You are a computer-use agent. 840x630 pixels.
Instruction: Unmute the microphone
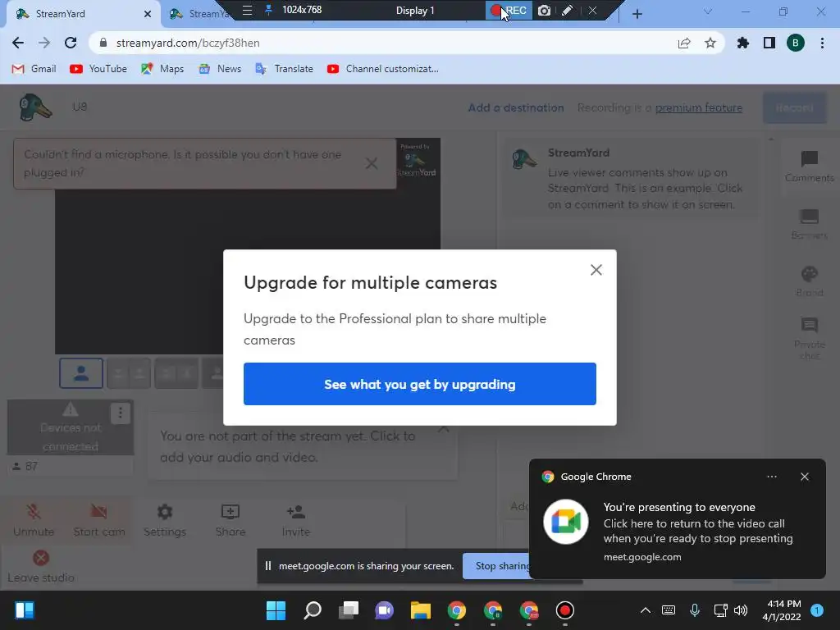click(x=34, y=520)
